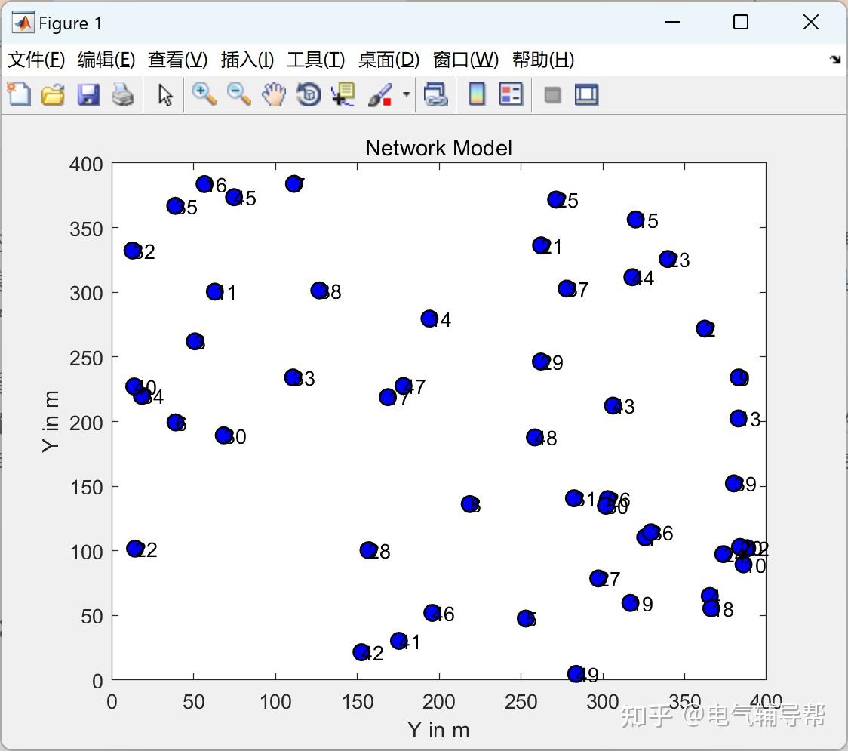Click the node point labeled 23
This screenshot has width=848, height=751.
pyautogui.click(x=668, y=259)
